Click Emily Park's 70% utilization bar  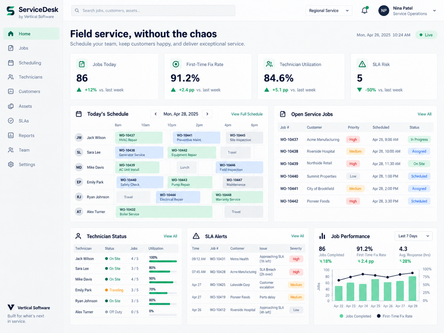pos(163,293)
